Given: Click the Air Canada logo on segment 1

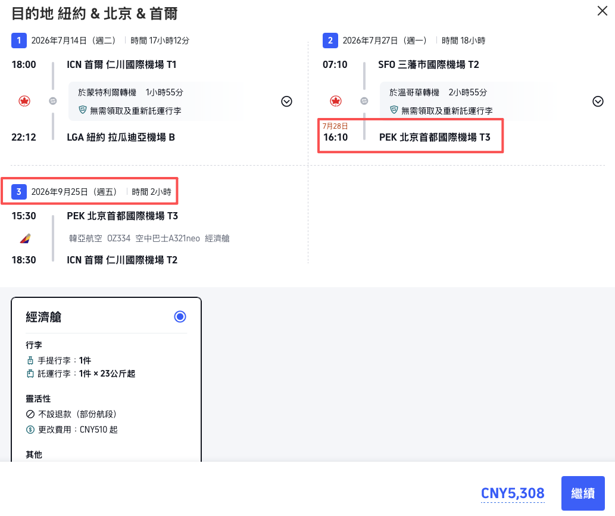Looking at the screenshot, I should tap(24, 101).
